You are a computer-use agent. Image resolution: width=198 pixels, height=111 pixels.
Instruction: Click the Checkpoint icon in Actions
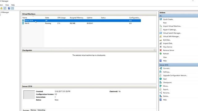click(161, 82)
